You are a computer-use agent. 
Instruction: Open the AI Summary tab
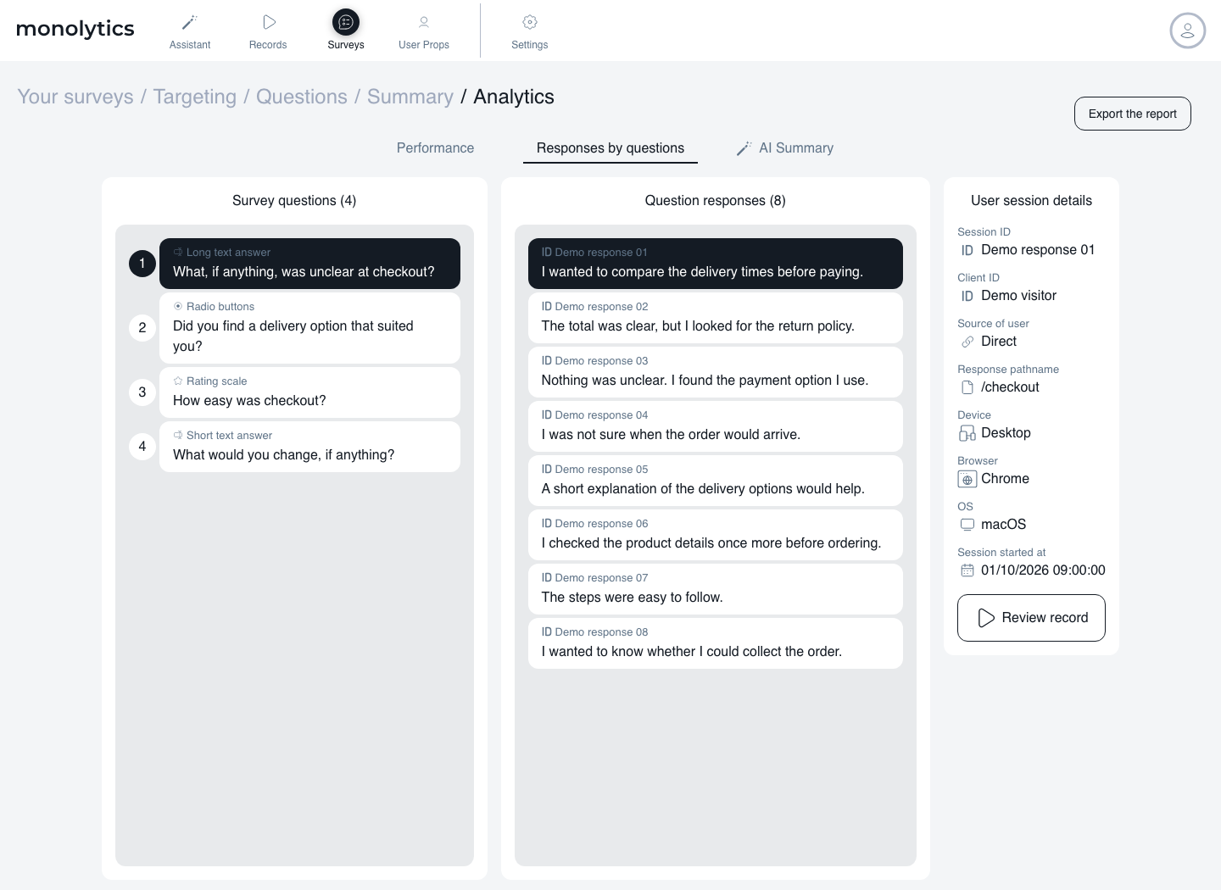[785, 147]
